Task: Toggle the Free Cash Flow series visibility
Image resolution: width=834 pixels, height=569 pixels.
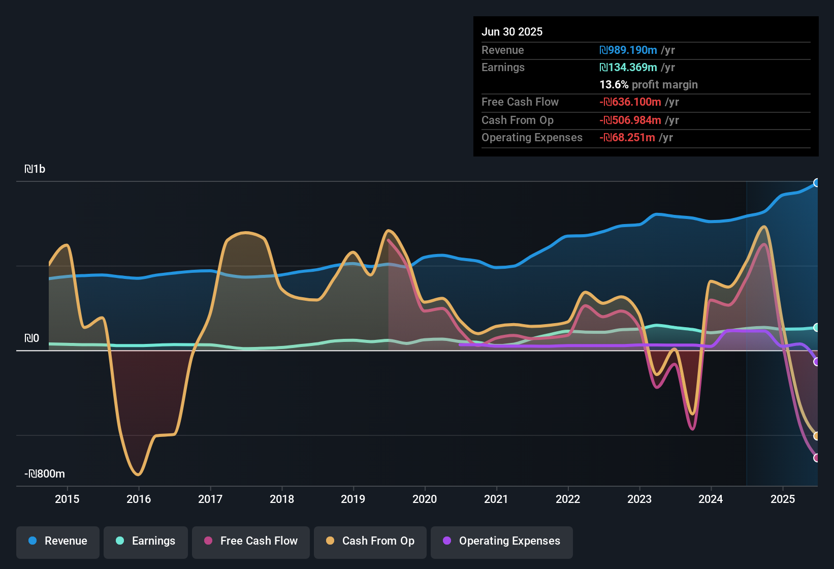Action: (x=250, y=541)
